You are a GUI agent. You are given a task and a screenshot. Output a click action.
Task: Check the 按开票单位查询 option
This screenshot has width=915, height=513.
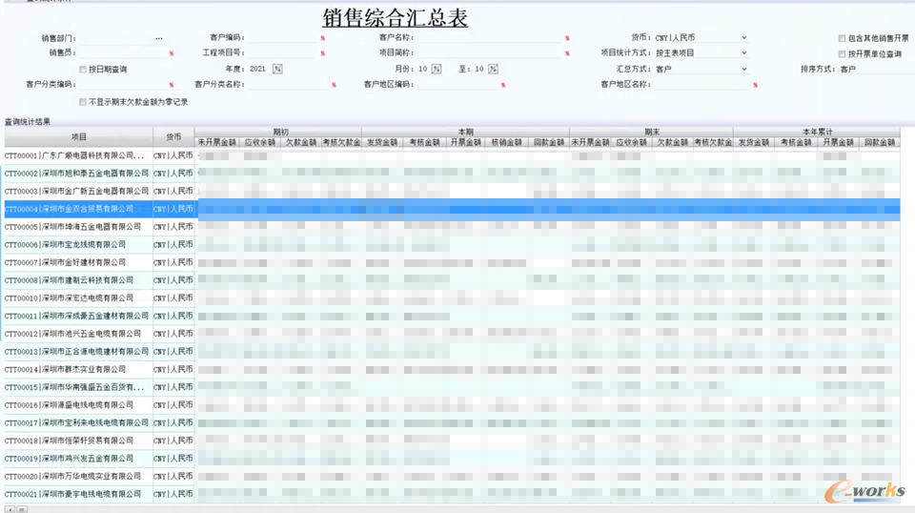coord(842,54)
